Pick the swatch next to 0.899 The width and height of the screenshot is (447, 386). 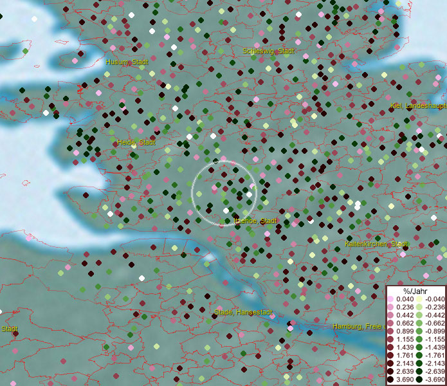tap(390, 331)
